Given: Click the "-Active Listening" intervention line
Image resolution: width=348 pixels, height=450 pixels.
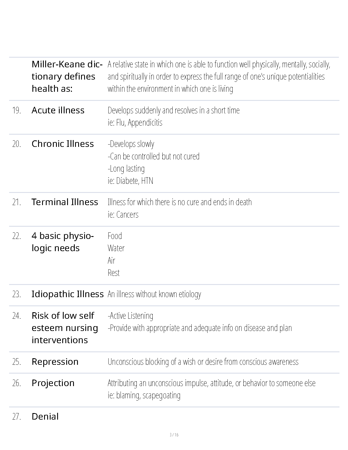Looking at the screenshot, I should [130, 316].
